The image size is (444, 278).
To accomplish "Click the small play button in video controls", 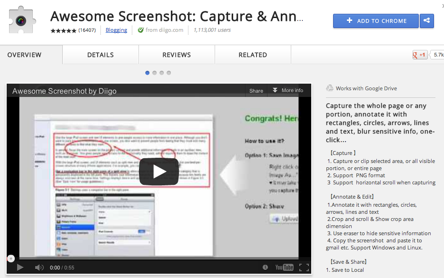I will pyautogui.click(x=20, y=267).
